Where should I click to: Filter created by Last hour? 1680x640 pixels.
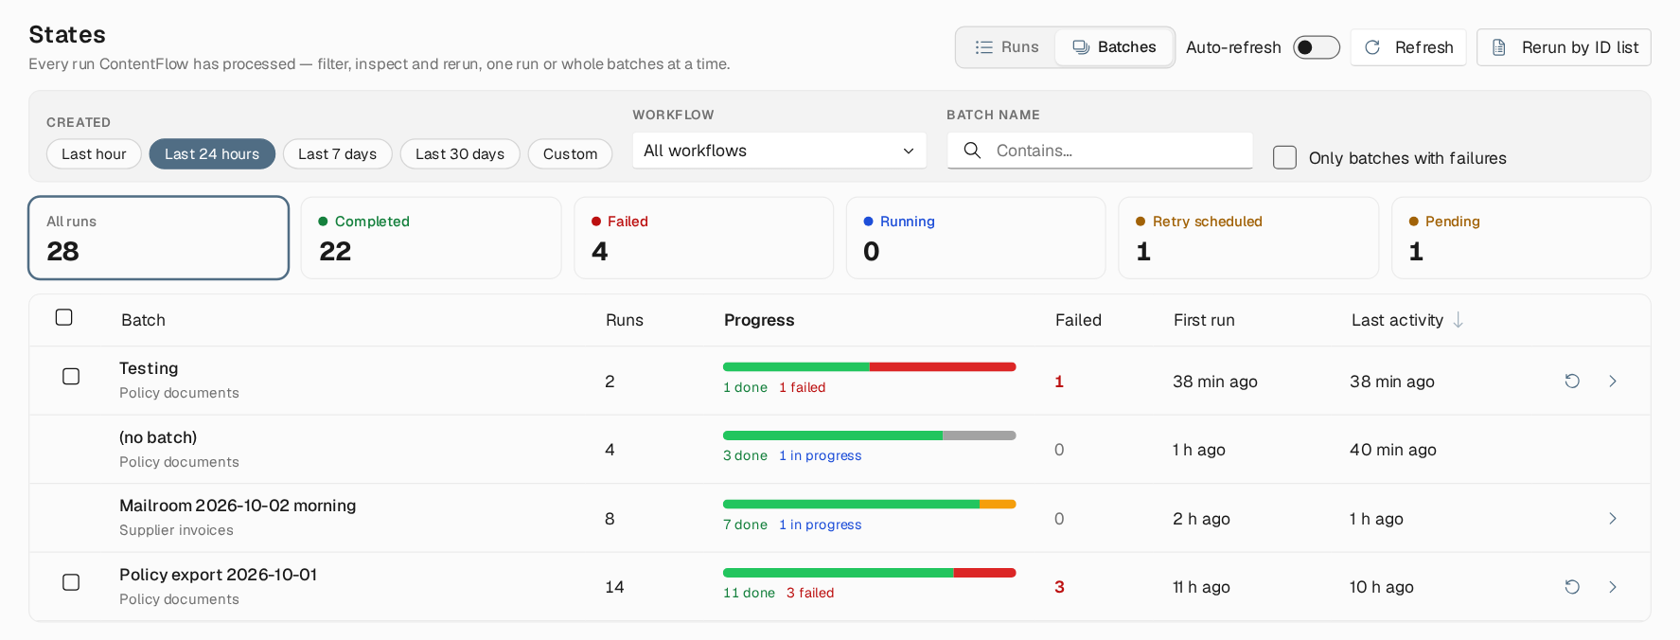tap(94, 154)
